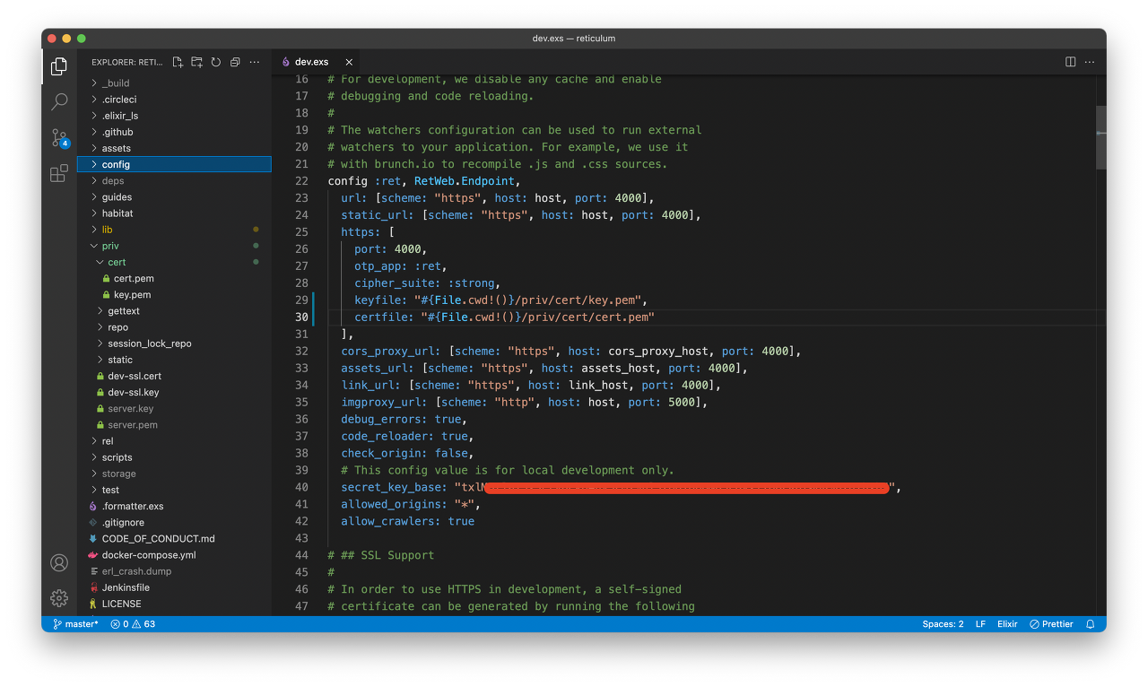The image size is (1148, 687).
Task: Open the .gitignore file
Action: click(174, 522)
